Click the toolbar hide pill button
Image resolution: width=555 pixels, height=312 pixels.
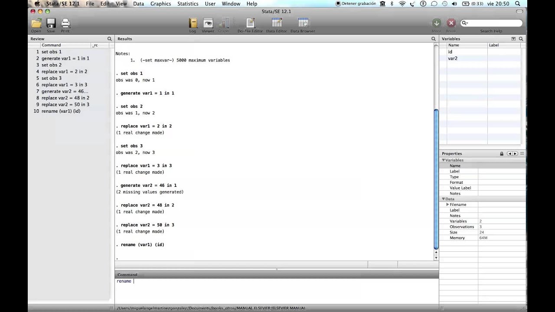[x=520, y=12]
